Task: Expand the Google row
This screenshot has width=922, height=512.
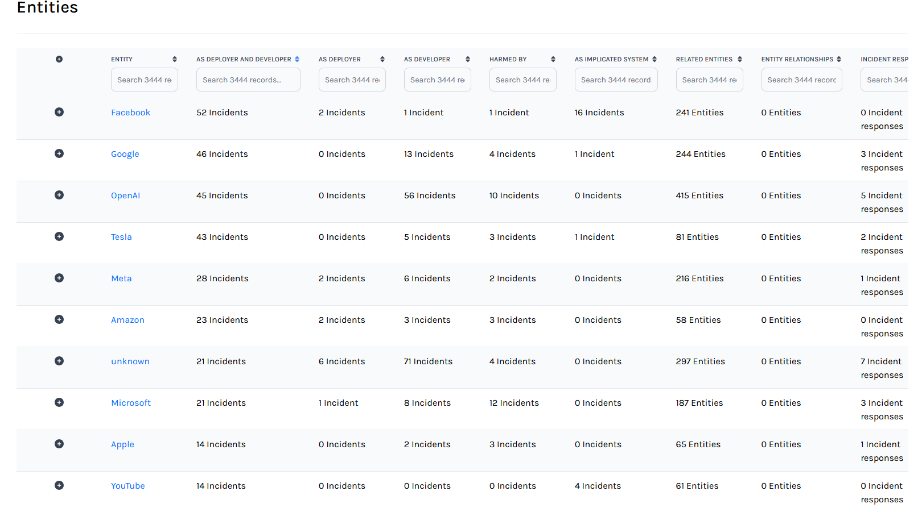Action: (59, 153)
